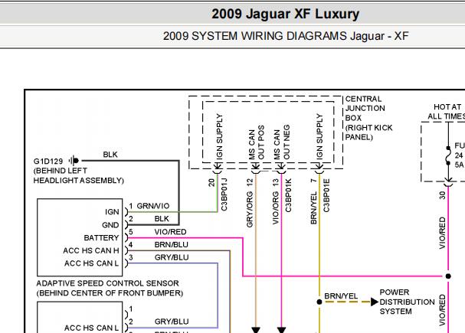Select the 'ACC HS CAN H' terminal label
The width and height of the screenshot is (465, 333).
pos(90,250)
